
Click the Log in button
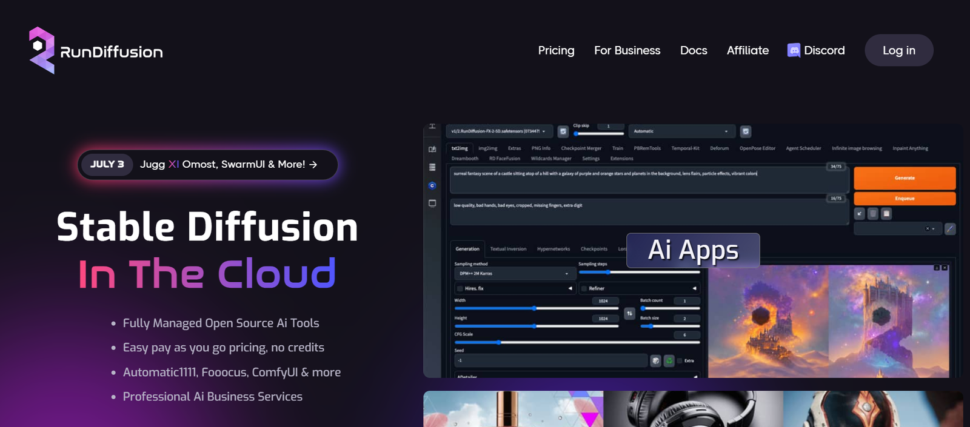pos(898,50)
